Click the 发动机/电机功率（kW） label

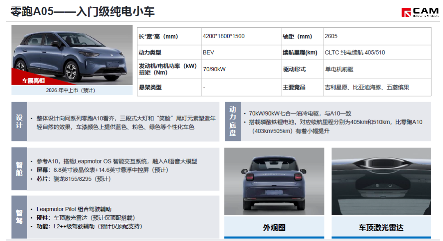tap(167, 66)
